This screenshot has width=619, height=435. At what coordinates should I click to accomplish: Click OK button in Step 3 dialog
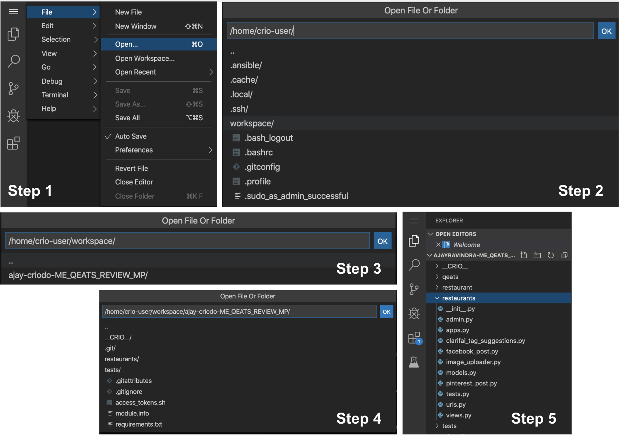pyautogui.click(x=382, y=241)
